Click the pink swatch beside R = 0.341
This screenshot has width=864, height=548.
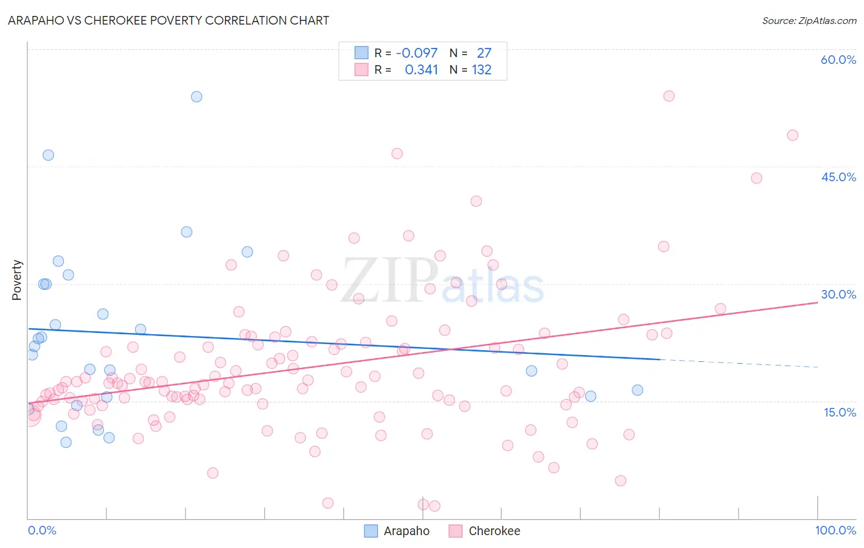361,69
